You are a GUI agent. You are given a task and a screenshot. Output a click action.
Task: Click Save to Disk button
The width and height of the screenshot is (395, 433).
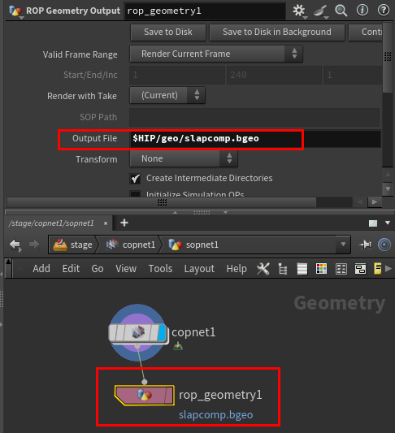168,32
